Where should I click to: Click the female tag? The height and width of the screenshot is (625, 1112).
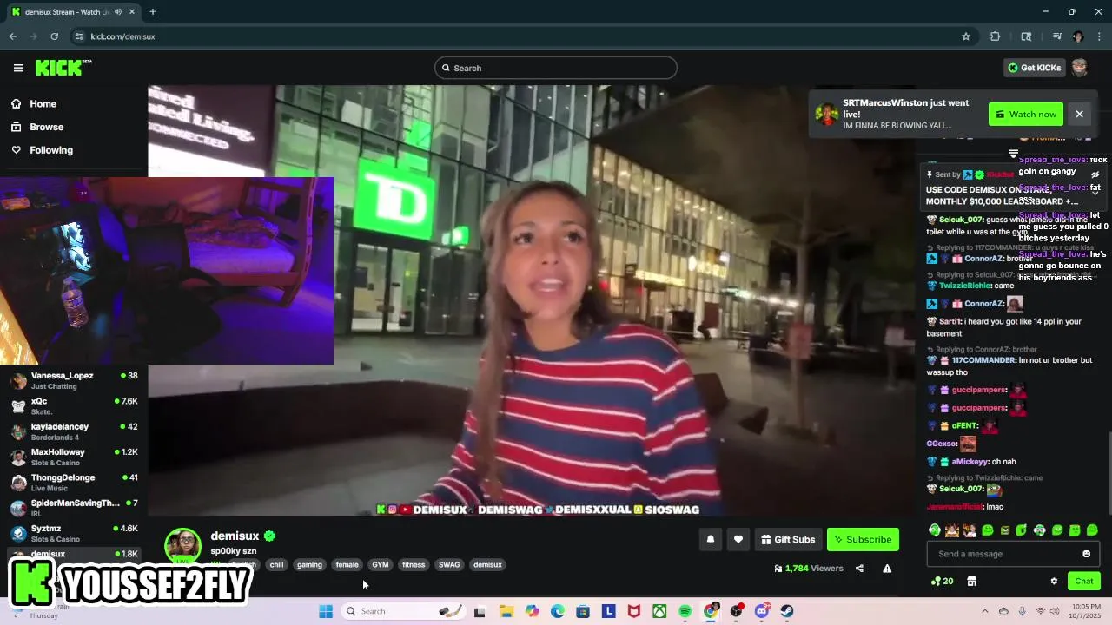(x=347, y=564)
